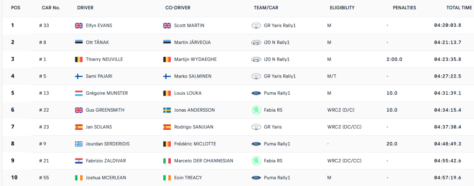Click the Estonian flag next to Ott Tänak
474x186 pixels.
click(79, 42)
